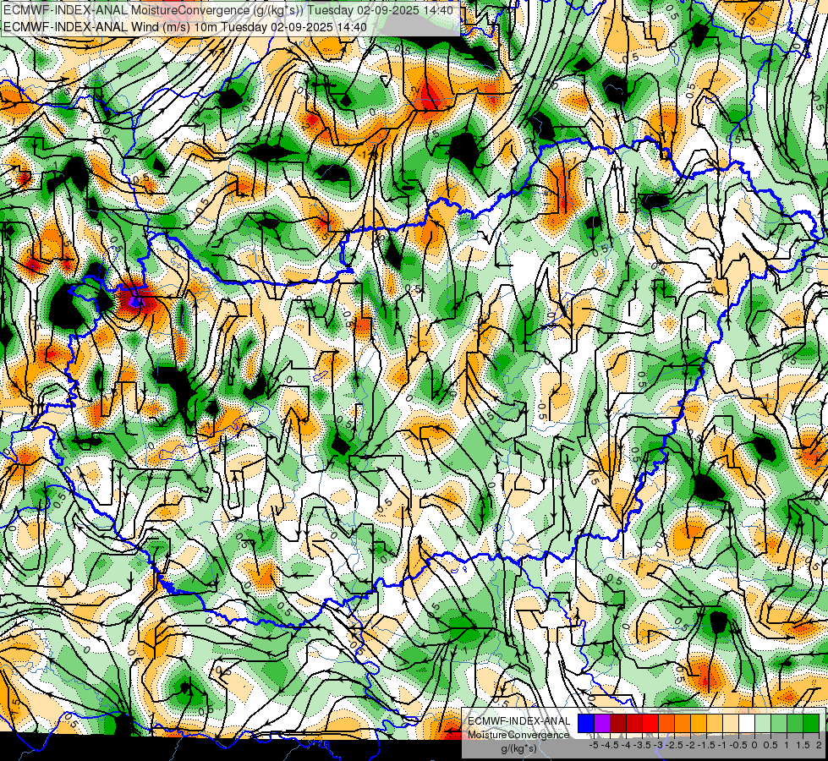The width and height of the screenshot is (828, 761).
Task: Click the purple swatch between -5 and -4.5
Action: (602, 724)
